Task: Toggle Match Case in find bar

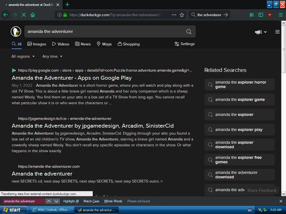Action: (91, 201)
